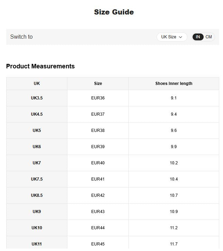223x251 pixels.
Task: Click the 10.4 inner length value
Action: click(174, 179)
